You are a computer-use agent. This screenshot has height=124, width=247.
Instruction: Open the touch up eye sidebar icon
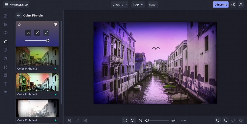(6, 33)
